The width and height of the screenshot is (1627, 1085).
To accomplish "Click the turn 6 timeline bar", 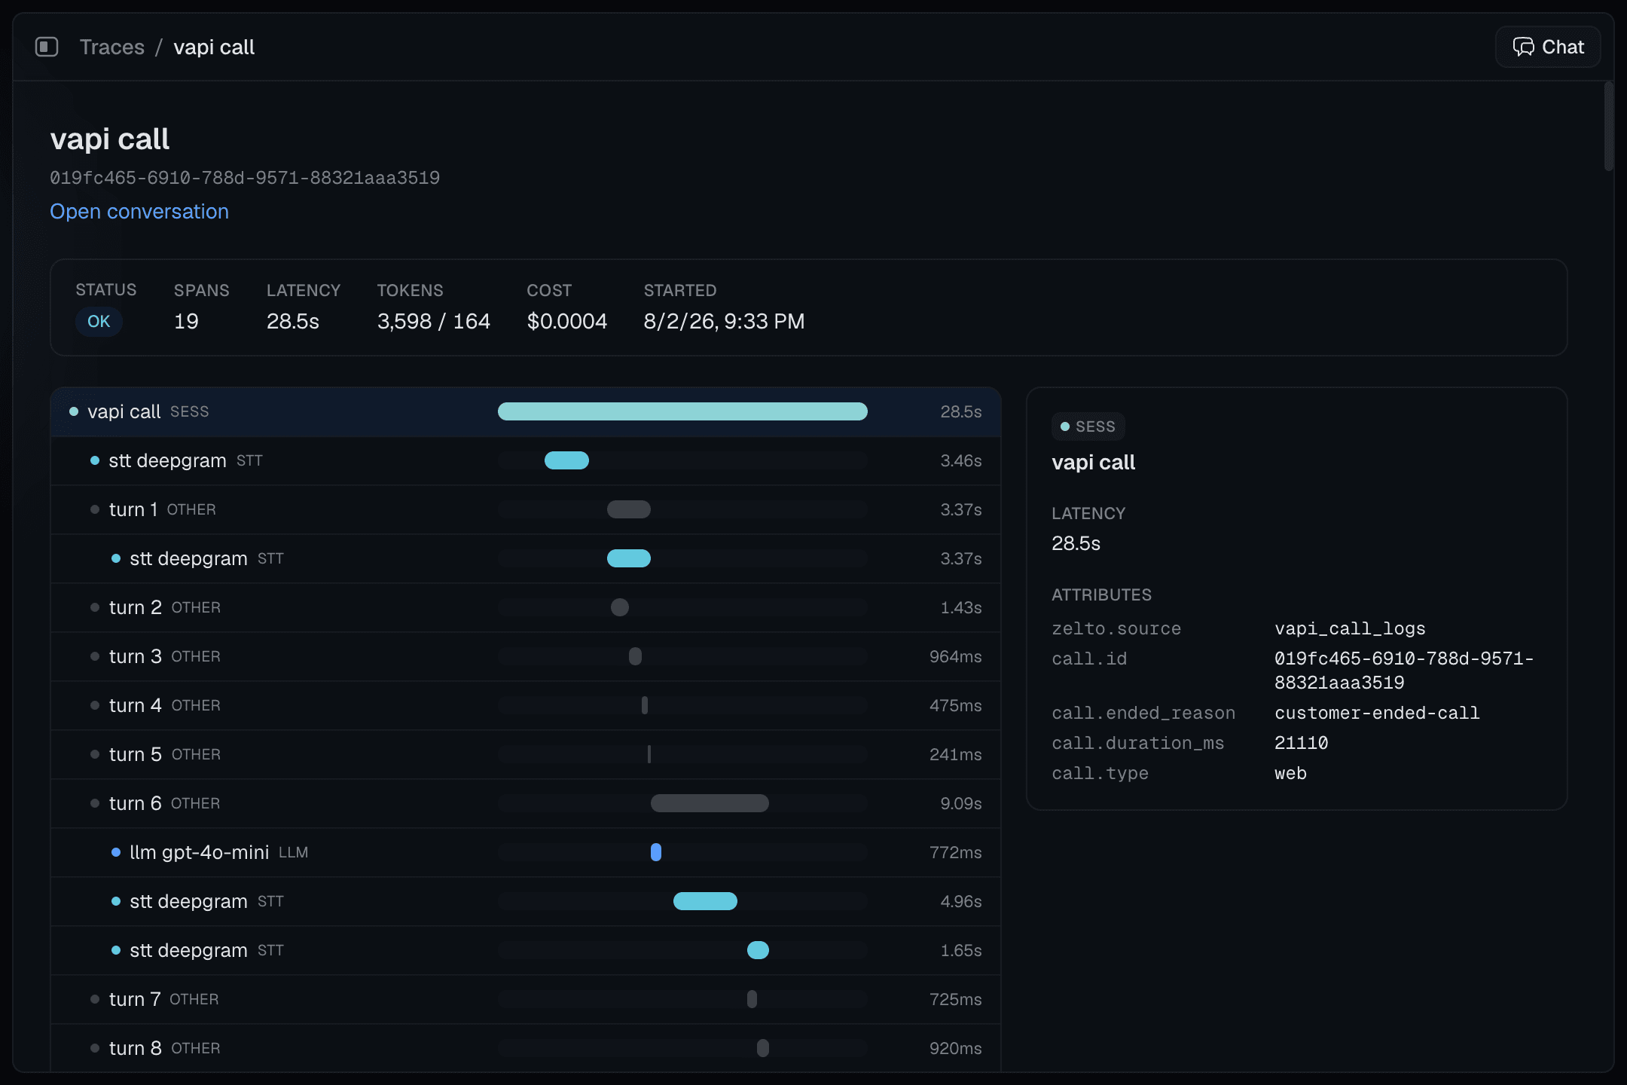I will tap(710, 803).
